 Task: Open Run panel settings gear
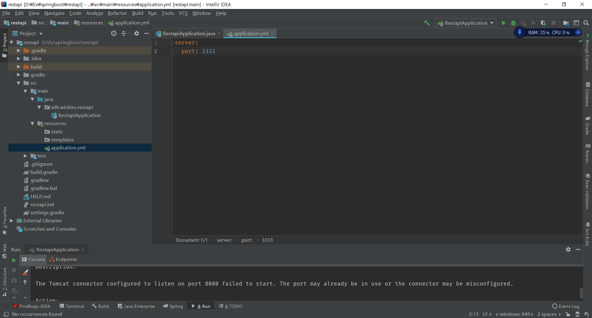point(568,249)
